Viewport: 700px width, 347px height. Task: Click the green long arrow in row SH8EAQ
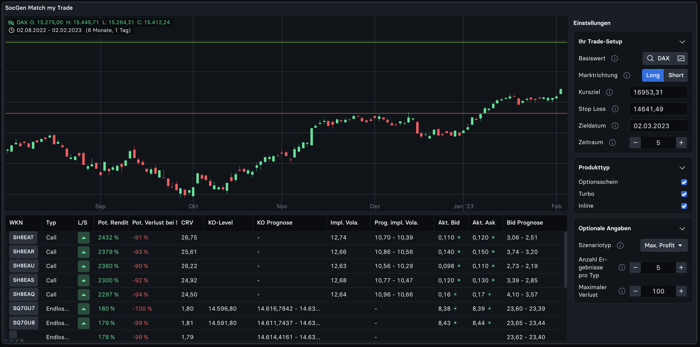pyautogui.click(x=84, y=295)
